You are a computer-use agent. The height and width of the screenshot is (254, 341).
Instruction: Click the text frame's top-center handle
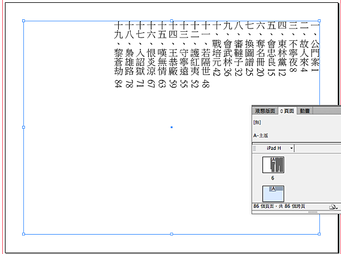pos(172,21)
